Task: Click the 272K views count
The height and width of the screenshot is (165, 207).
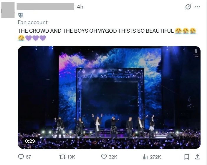Action: pos(155,157)
